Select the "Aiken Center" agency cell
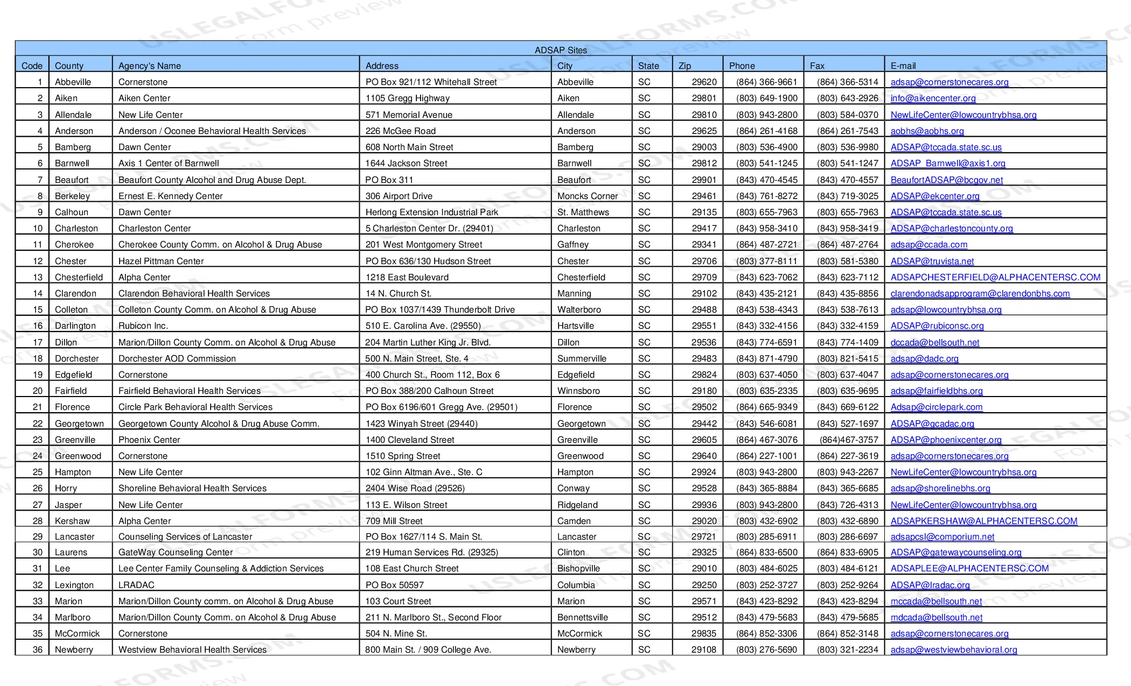This screenshot has width=1131, height=686. pyautogui.click(x=144, y=98)
